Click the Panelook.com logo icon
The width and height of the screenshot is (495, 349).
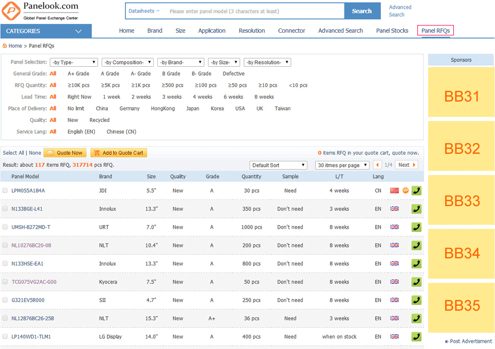(11, 11)
